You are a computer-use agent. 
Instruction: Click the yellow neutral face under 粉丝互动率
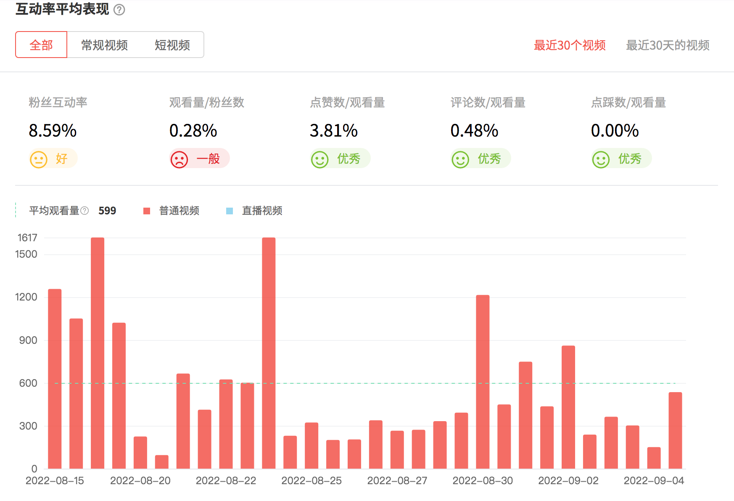point(39,159)
